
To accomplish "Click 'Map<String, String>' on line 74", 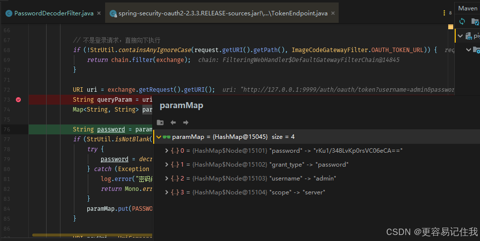I will [106, 110].
